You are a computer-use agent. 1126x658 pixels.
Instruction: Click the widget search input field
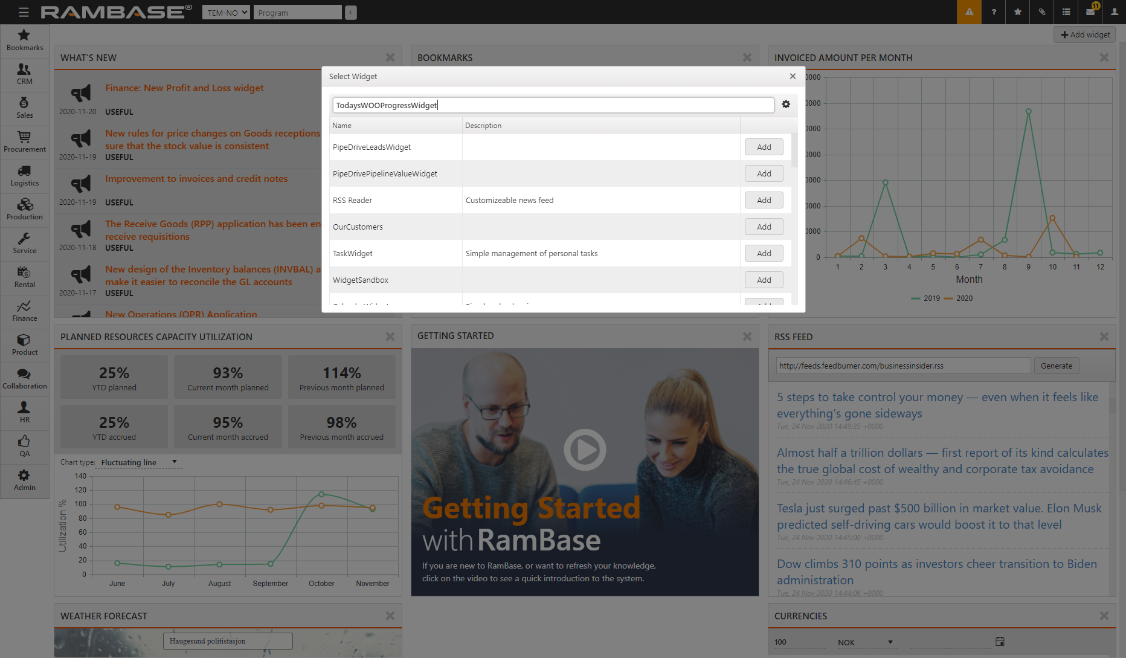click(552, 105)
